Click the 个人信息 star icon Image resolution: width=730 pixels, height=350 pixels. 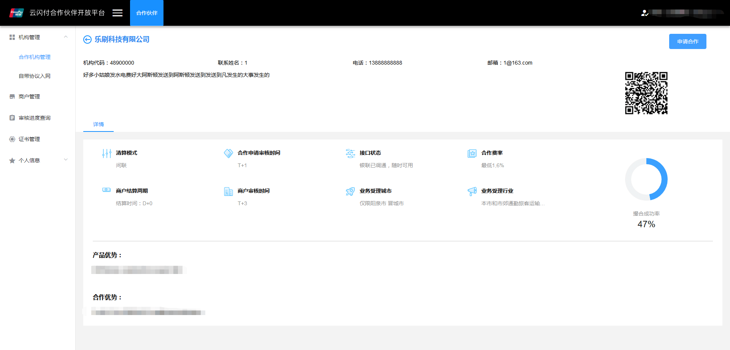tap(12, 160)
